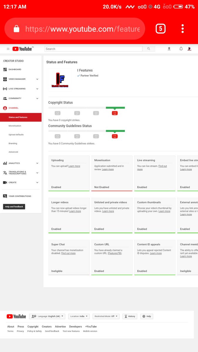The height and width of the screenshot is (352, 198).
Task: Open the Location: India dropdown
Action: click(x=79, y=317)
